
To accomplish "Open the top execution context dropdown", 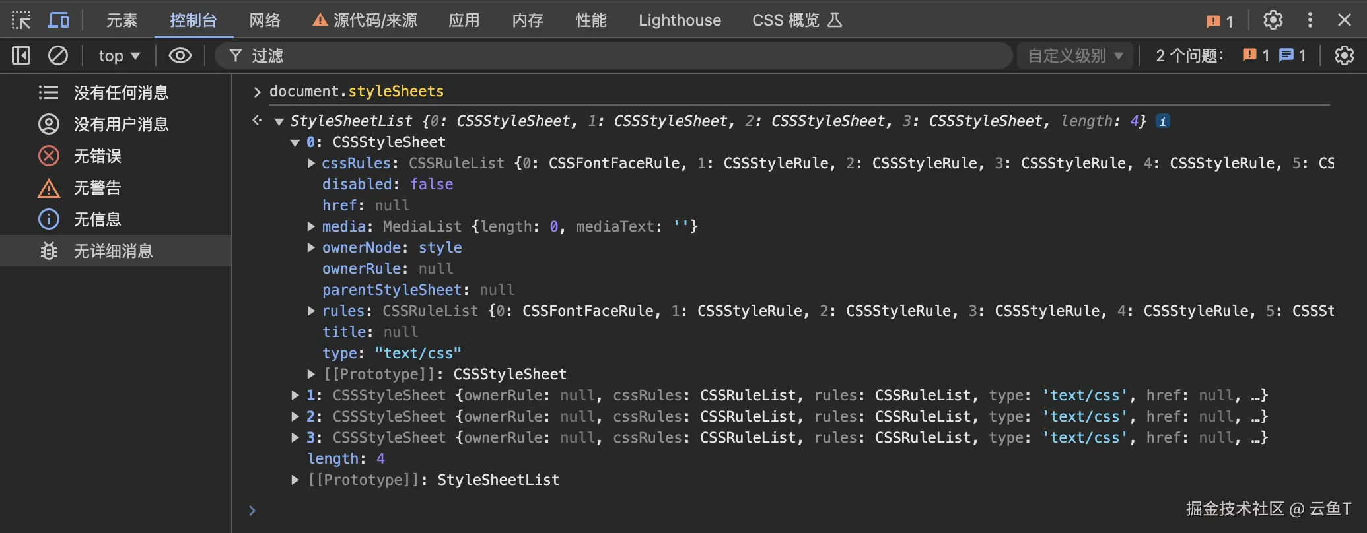I will click(119, 55).
